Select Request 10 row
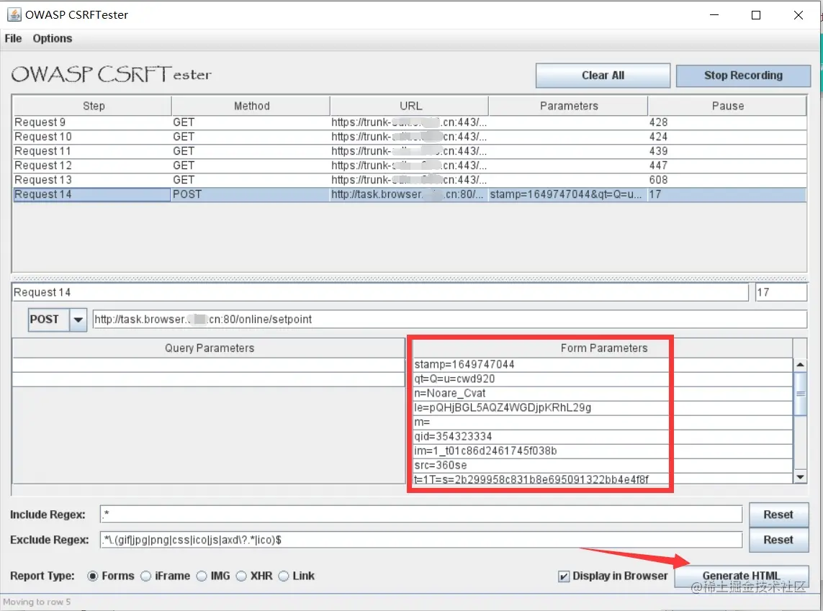823x611 pixels. (410, 137)
